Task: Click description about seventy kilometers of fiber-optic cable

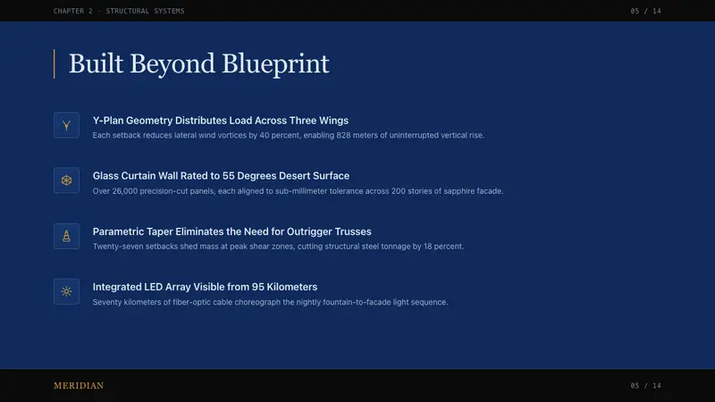Action: (x=271, y=302)
